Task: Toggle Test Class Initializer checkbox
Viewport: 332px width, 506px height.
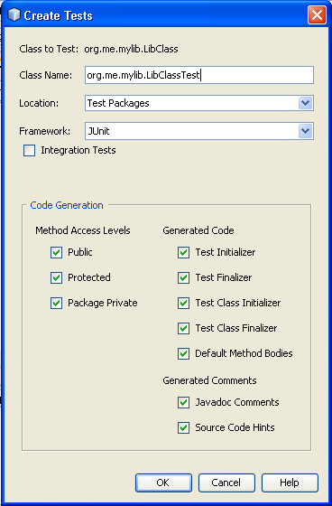Action: pyautogui.click(x=184, y=303)
